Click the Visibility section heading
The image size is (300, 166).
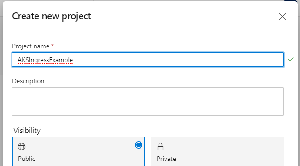click(27, 131)
